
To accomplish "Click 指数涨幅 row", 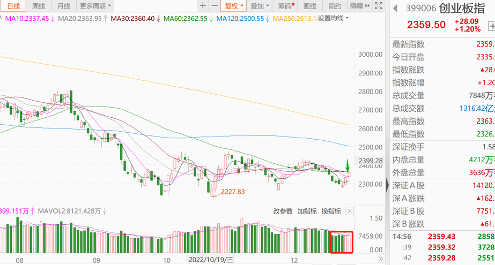I will coord(443,83).
